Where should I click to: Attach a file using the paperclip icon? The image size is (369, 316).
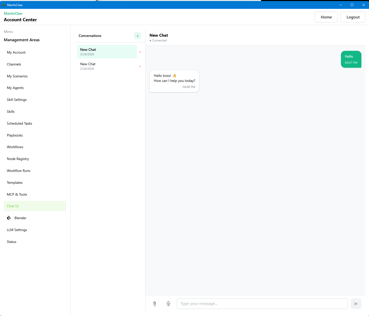[155, 304]
